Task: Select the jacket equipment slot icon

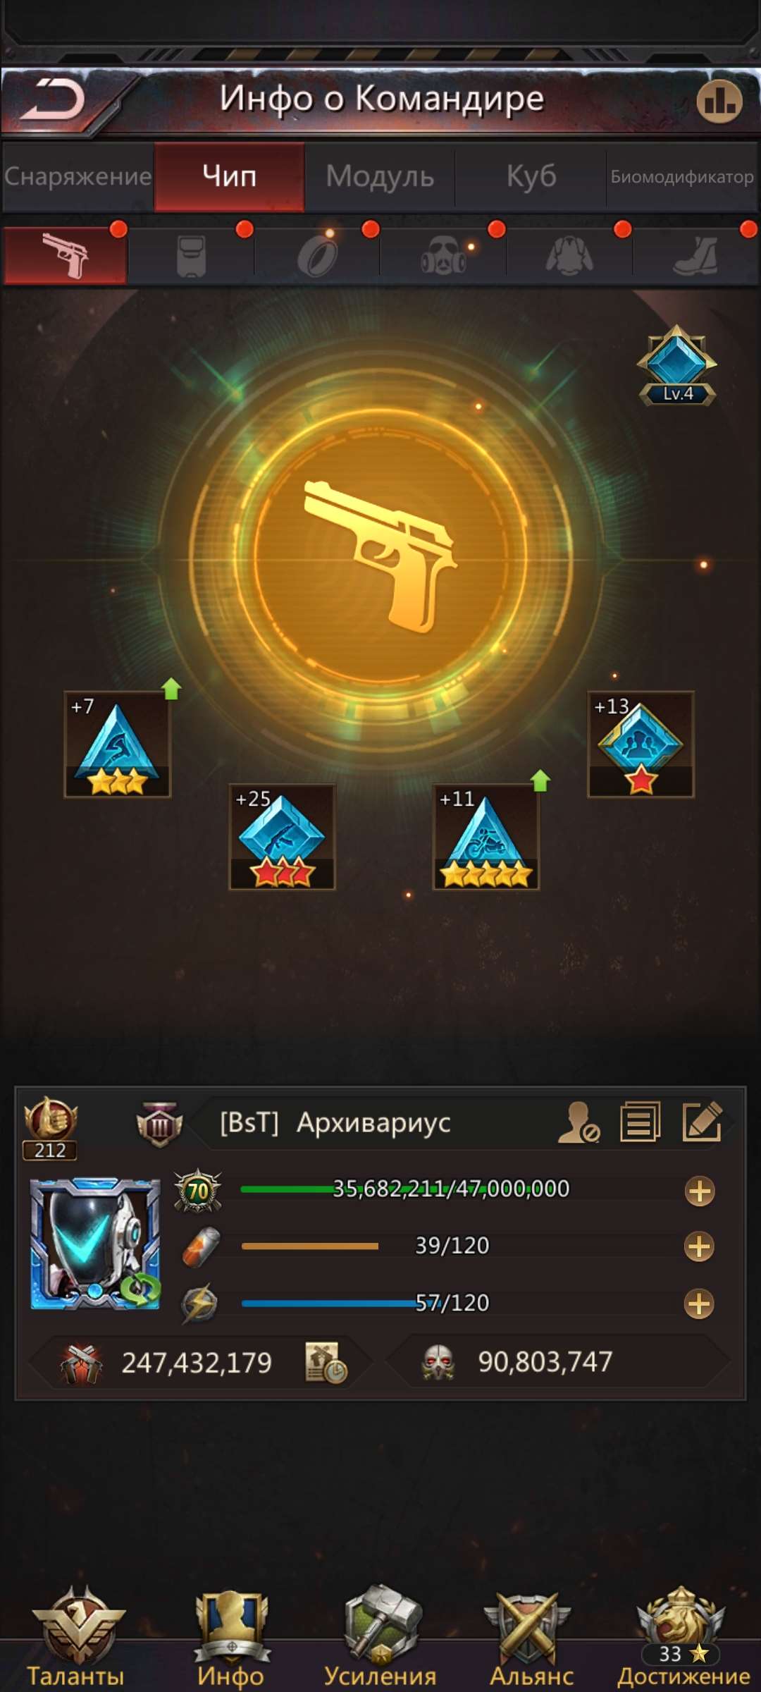Action: point(569,256)
